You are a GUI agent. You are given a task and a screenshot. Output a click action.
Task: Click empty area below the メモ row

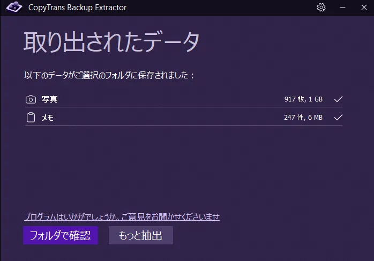pos(184,168)
